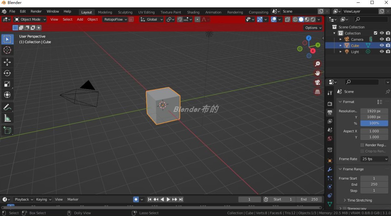Collapse the Frame Range panel
This screenshot has width=391, height=216.
(340, 169)
